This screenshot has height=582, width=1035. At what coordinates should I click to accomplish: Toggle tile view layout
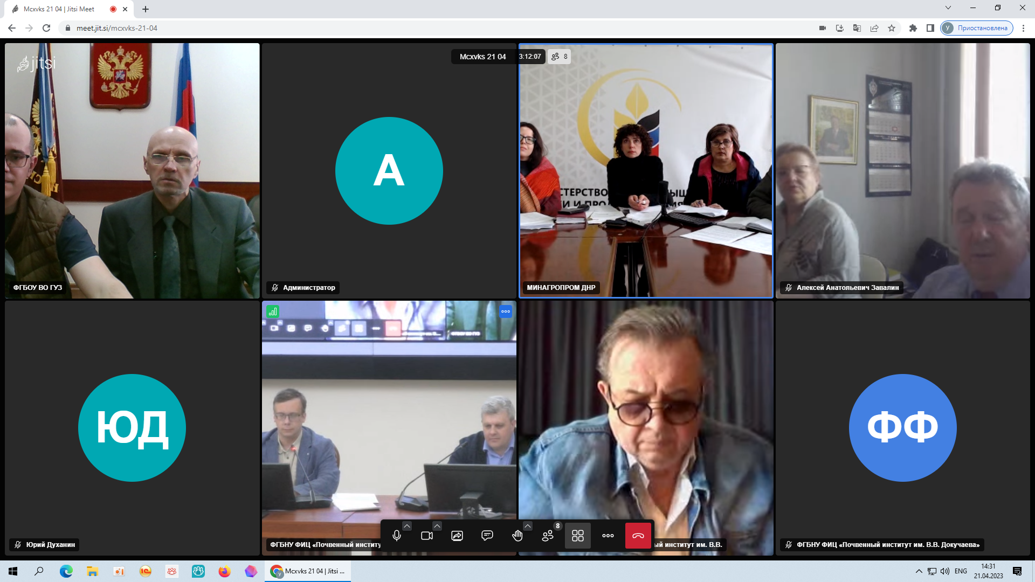(578, 536)
